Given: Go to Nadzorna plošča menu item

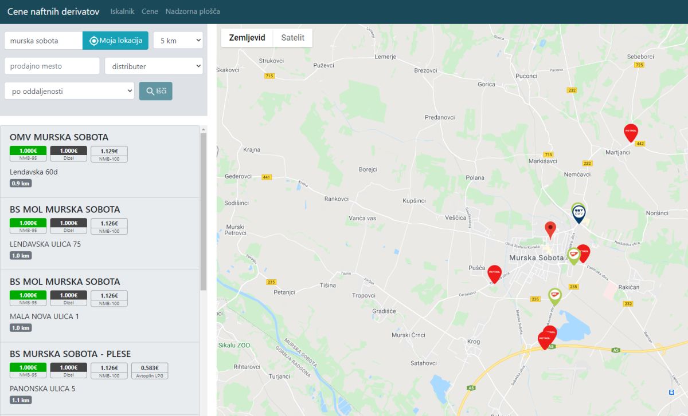Looking at the screenshot, I should click(192, 11).
